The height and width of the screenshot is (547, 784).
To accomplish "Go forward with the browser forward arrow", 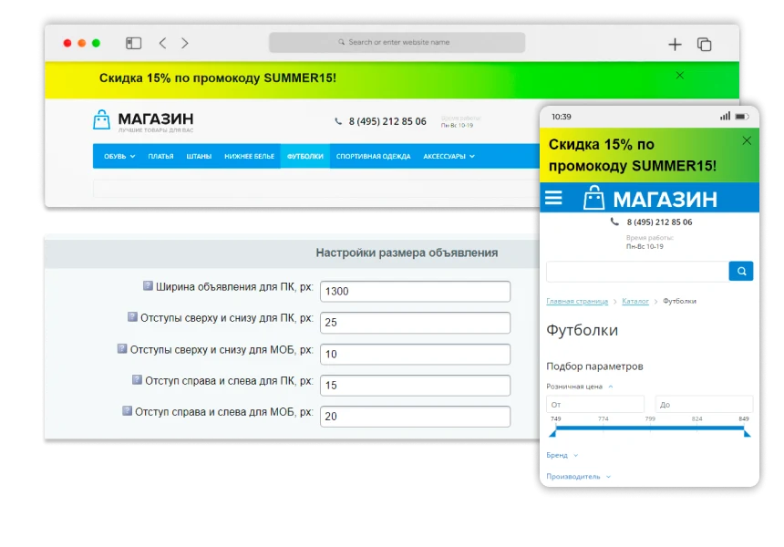I will tap(185, 43).
